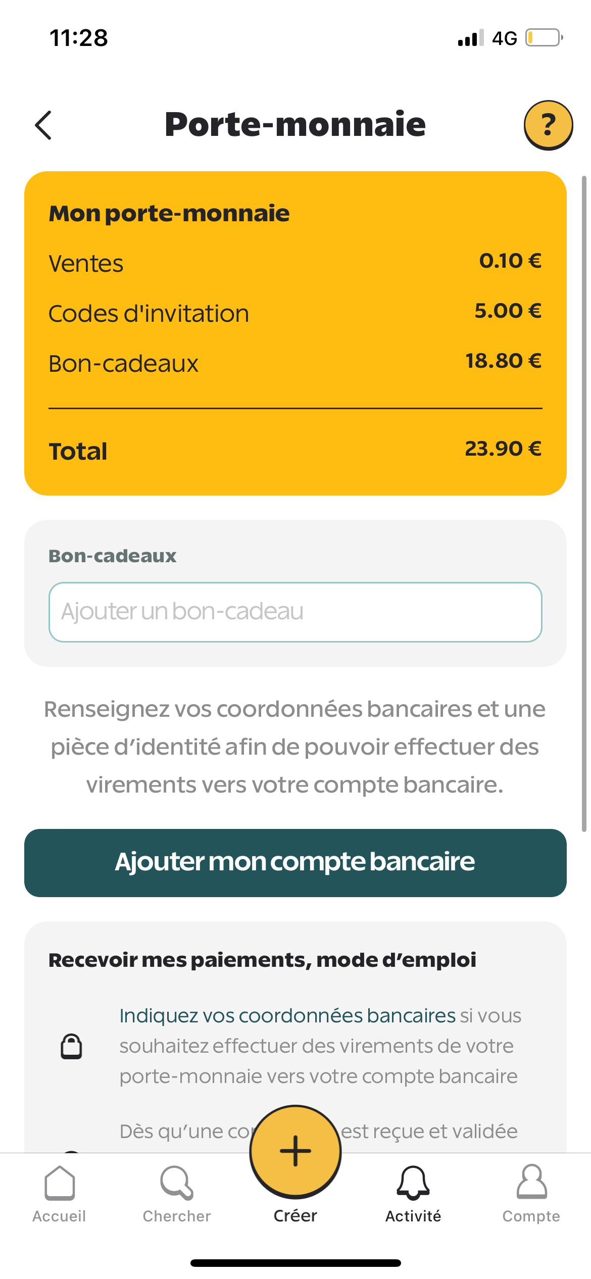Click the page scrollbar on the right edge

pyautogui.click(x=584, y=503)
